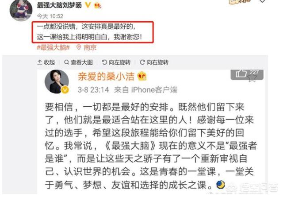Open 最强大脑刘梦肠 profile avatar
Screen dimensions: 283x197
click(21, 11)
